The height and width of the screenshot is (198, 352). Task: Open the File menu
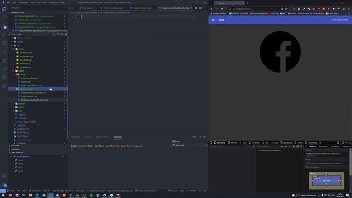(x=9, y=2)
